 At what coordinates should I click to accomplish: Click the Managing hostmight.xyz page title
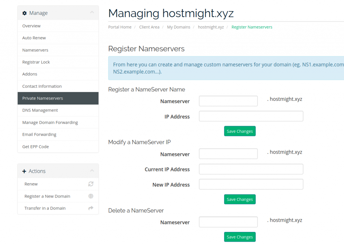click(x=171, y=13)
